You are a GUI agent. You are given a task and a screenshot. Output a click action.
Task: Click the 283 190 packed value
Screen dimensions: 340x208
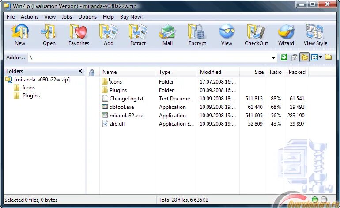coord(296,116)
